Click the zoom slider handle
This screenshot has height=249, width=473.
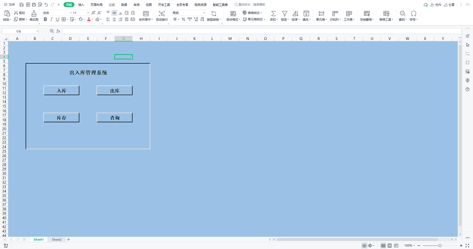pos(440,245)
